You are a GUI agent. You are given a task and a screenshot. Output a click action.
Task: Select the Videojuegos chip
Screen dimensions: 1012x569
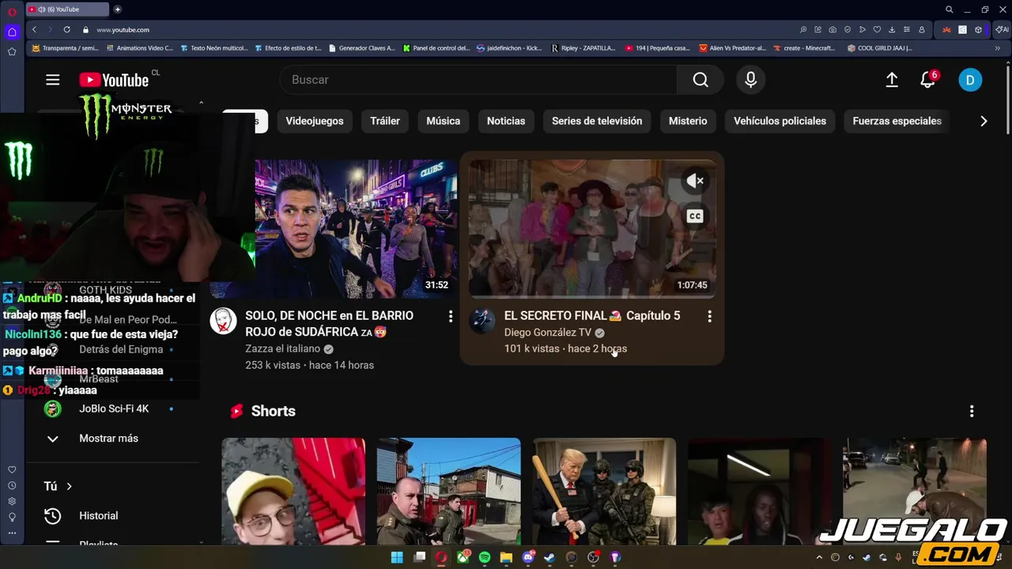pyautogui.click(x=315, y=121)
